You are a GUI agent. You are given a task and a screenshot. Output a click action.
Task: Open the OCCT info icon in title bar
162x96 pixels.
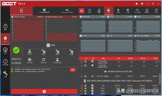pos(137,4)
